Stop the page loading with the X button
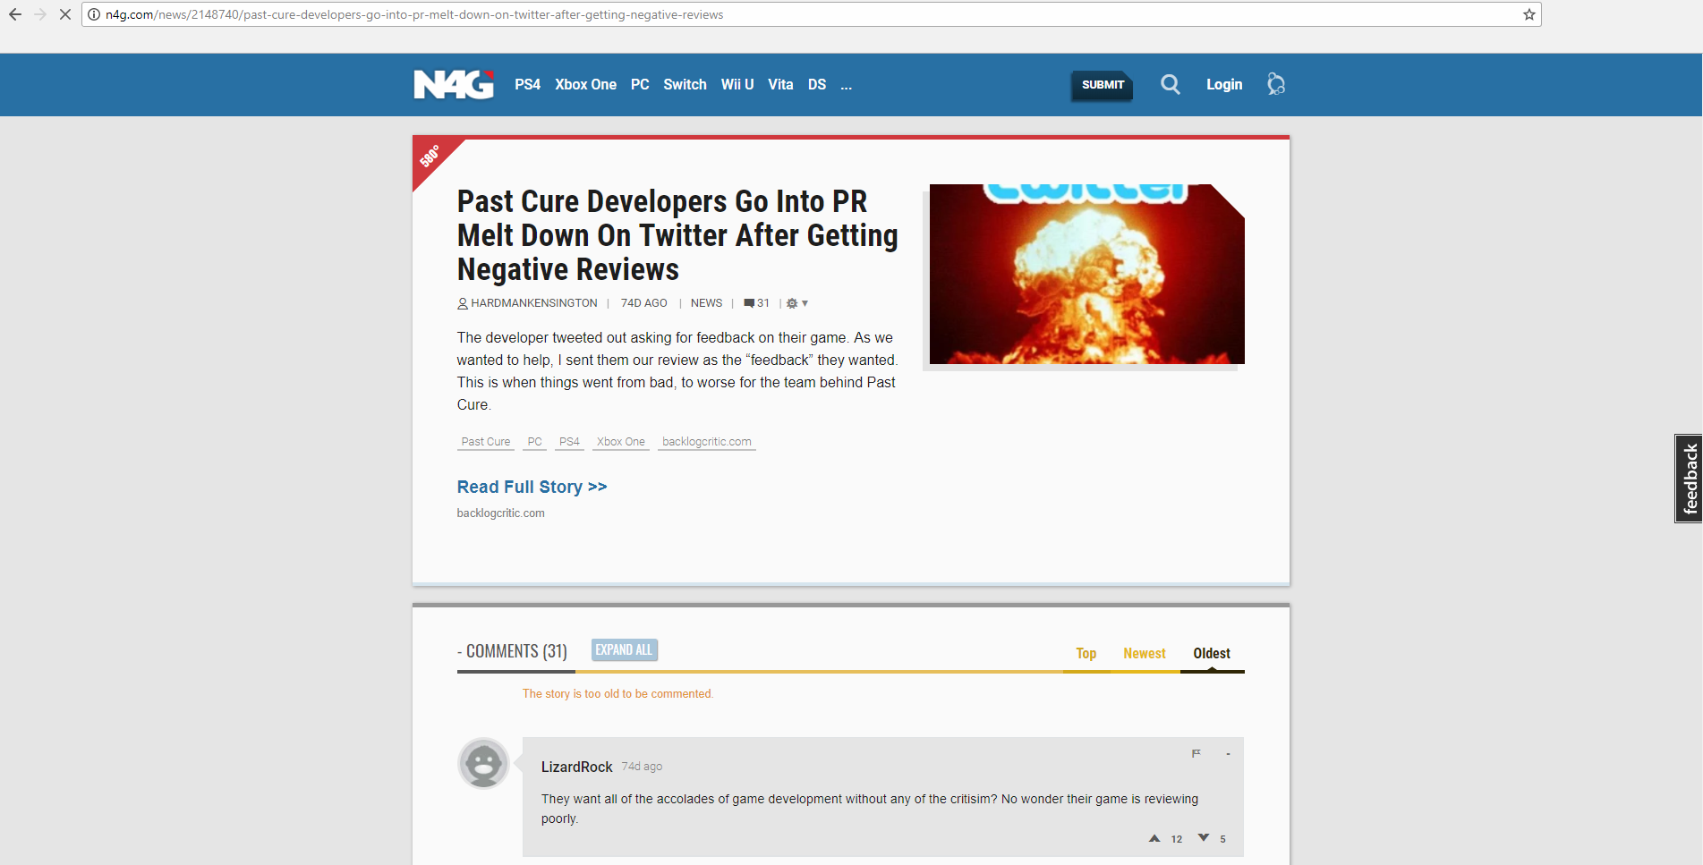The width and height of the screenshot is (1703, 865). click(65, 14)
